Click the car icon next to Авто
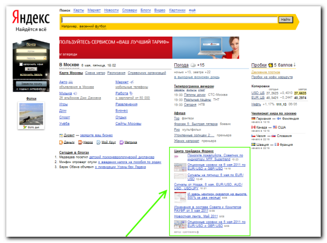 click(x=71, y=82)
